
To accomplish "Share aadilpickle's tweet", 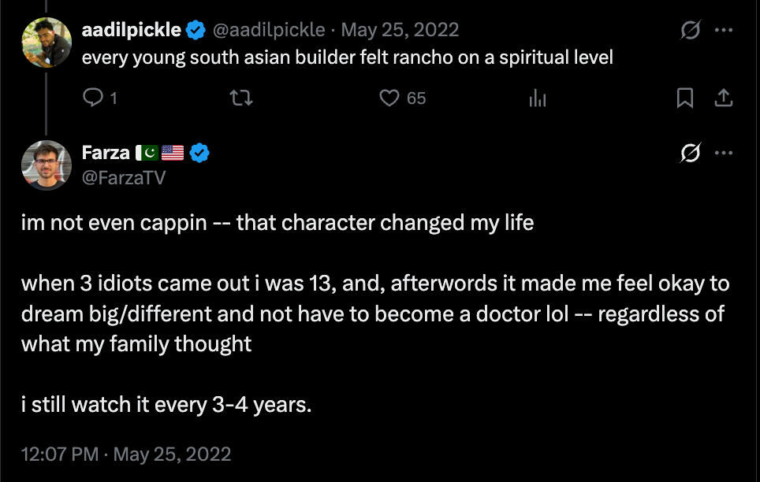I will 723,98.
